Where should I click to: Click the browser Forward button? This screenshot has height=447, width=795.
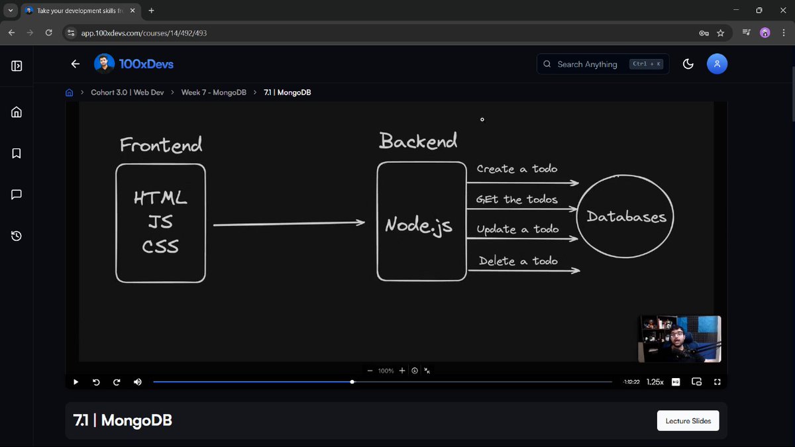click(x=30, y=32)
